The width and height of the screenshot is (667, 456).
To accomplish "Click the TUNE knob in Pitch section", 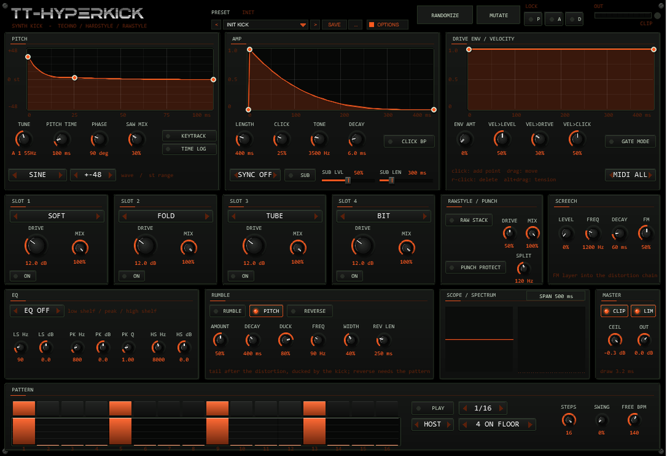I will 24,139.
